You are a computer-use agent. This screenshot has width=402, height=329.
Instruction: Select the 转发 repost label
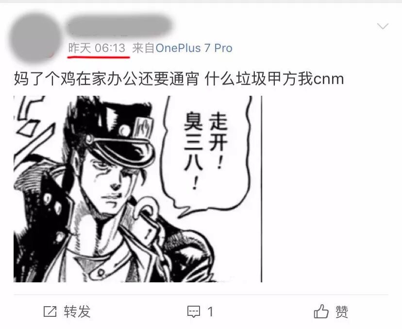coord(77,312)
